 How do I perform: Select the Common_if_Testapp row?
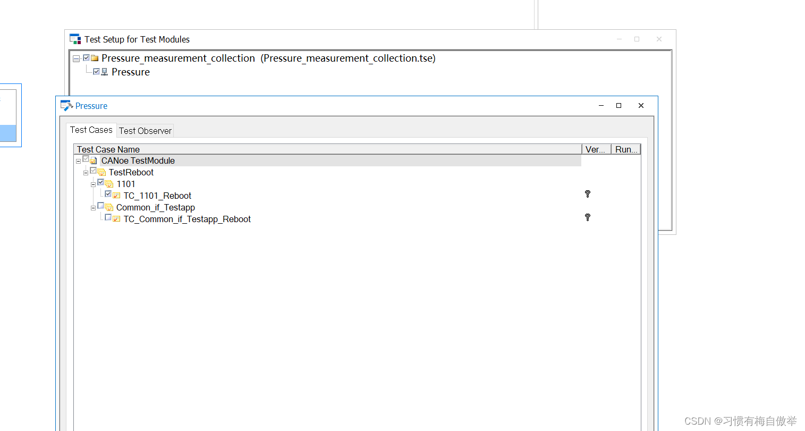pyautogui.click(x=156, y=207)
